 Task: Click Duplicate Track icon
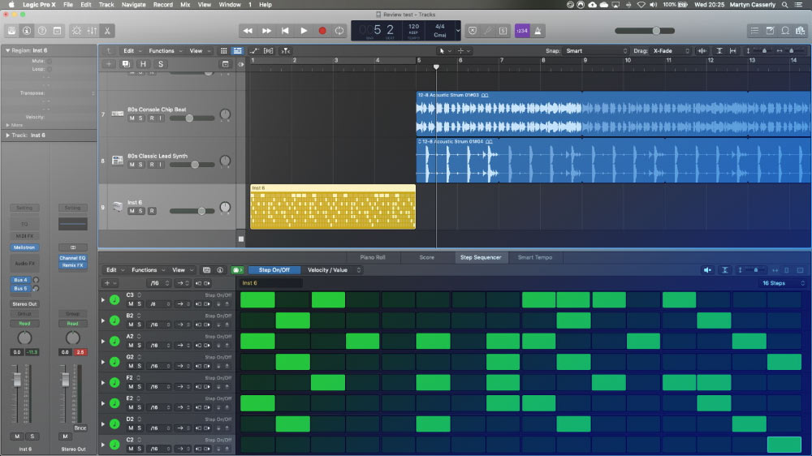tap(126, 64)
